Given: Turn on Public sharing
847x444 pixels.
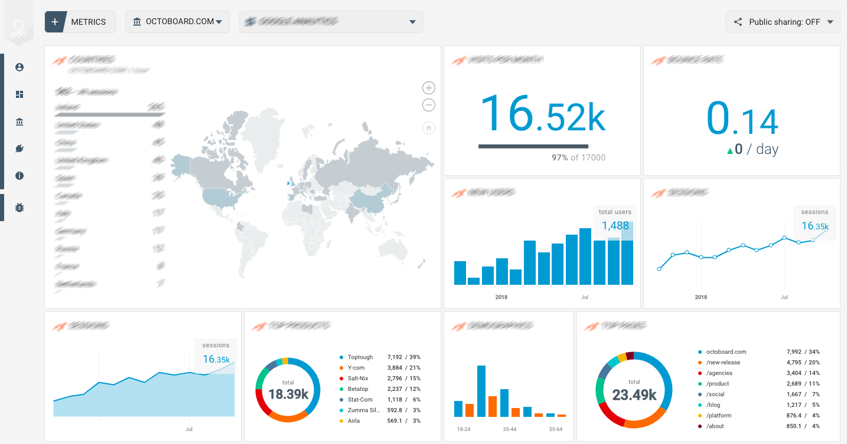Looking at the screenshot, I should pyautogui.click(x=786, y=21).
